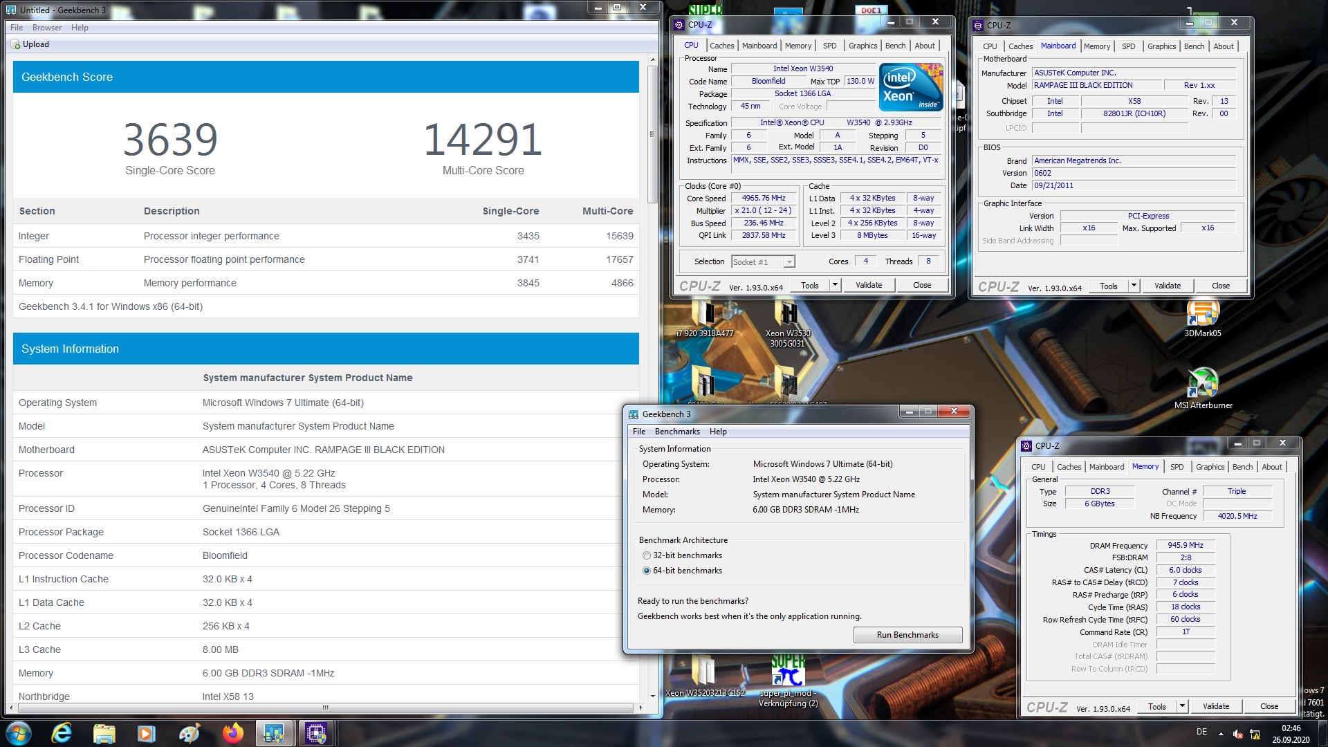Click Tools button in CPU-Z Mainboard window
This screenshot has width=1328, height=747.
[x=1109, y=286]
